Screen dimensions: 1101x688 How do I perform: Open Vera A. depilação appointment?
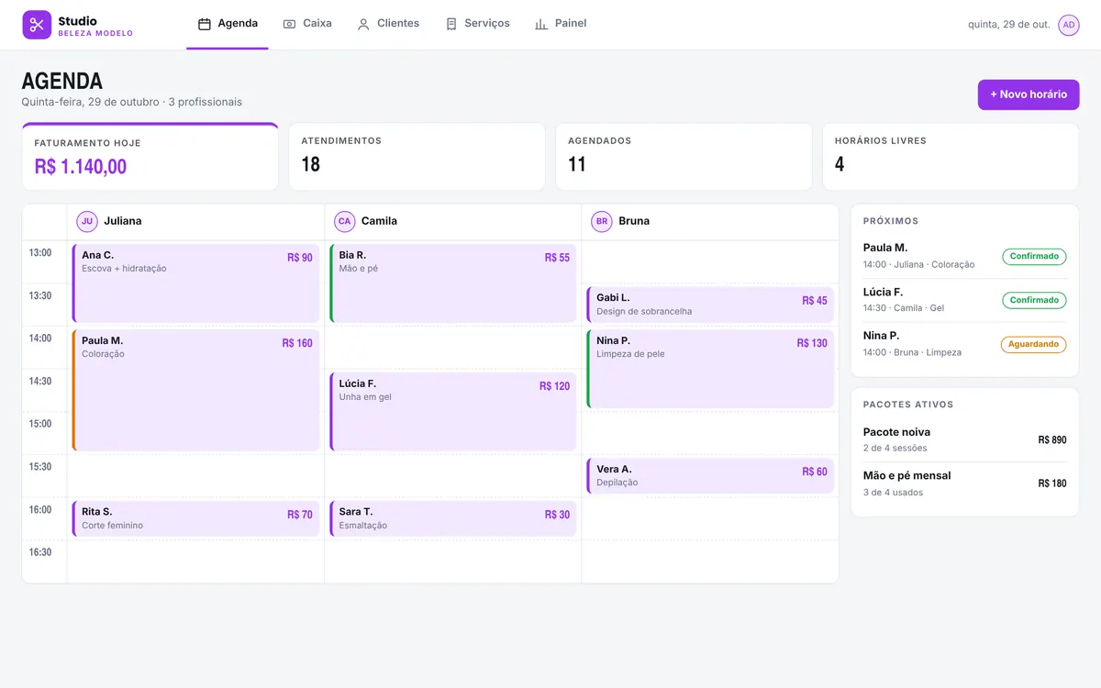point(711,476)
